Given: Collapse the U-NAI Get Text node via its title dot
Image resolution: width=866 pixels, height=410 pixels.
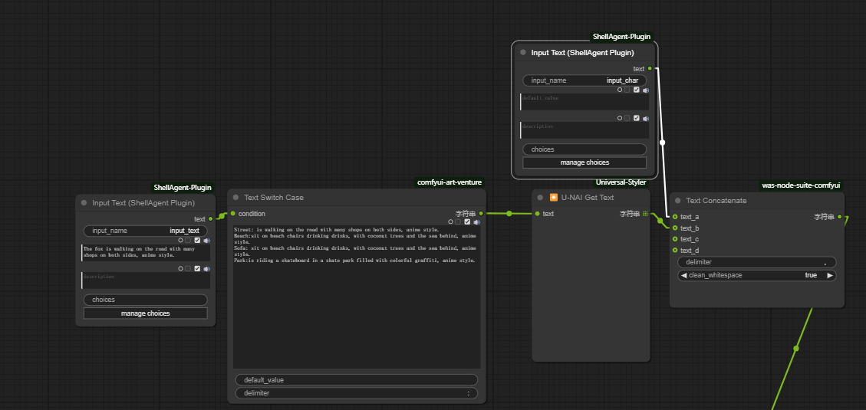Looking at the screenshot, I should [541, 197].
